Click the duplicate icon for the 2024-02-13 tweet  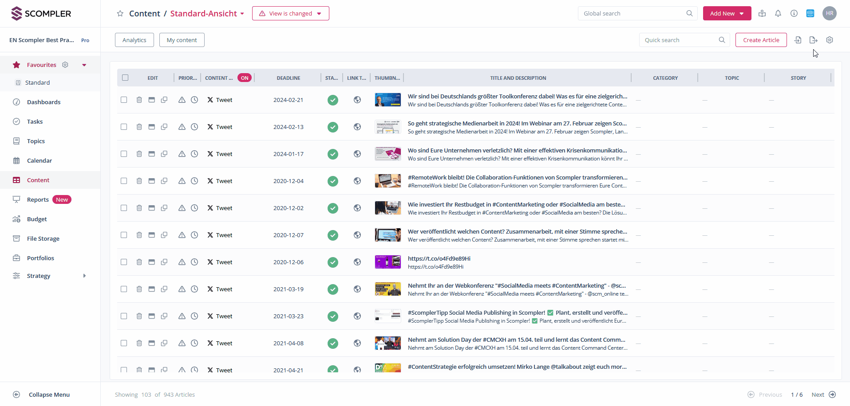pyautogui.click(x=164, y=127)
